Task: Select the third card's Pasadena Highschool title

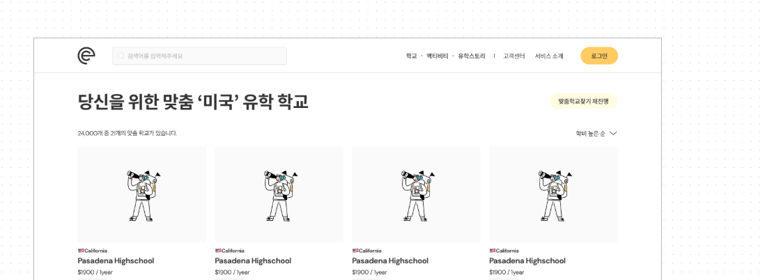Action: pyautogui.click(x=390, y=261)
